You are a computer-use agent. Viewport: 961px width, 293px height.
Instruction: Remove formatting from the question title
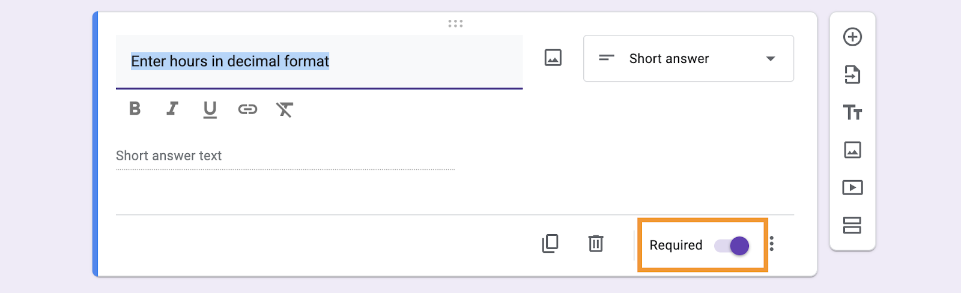[x=284, y=109]
